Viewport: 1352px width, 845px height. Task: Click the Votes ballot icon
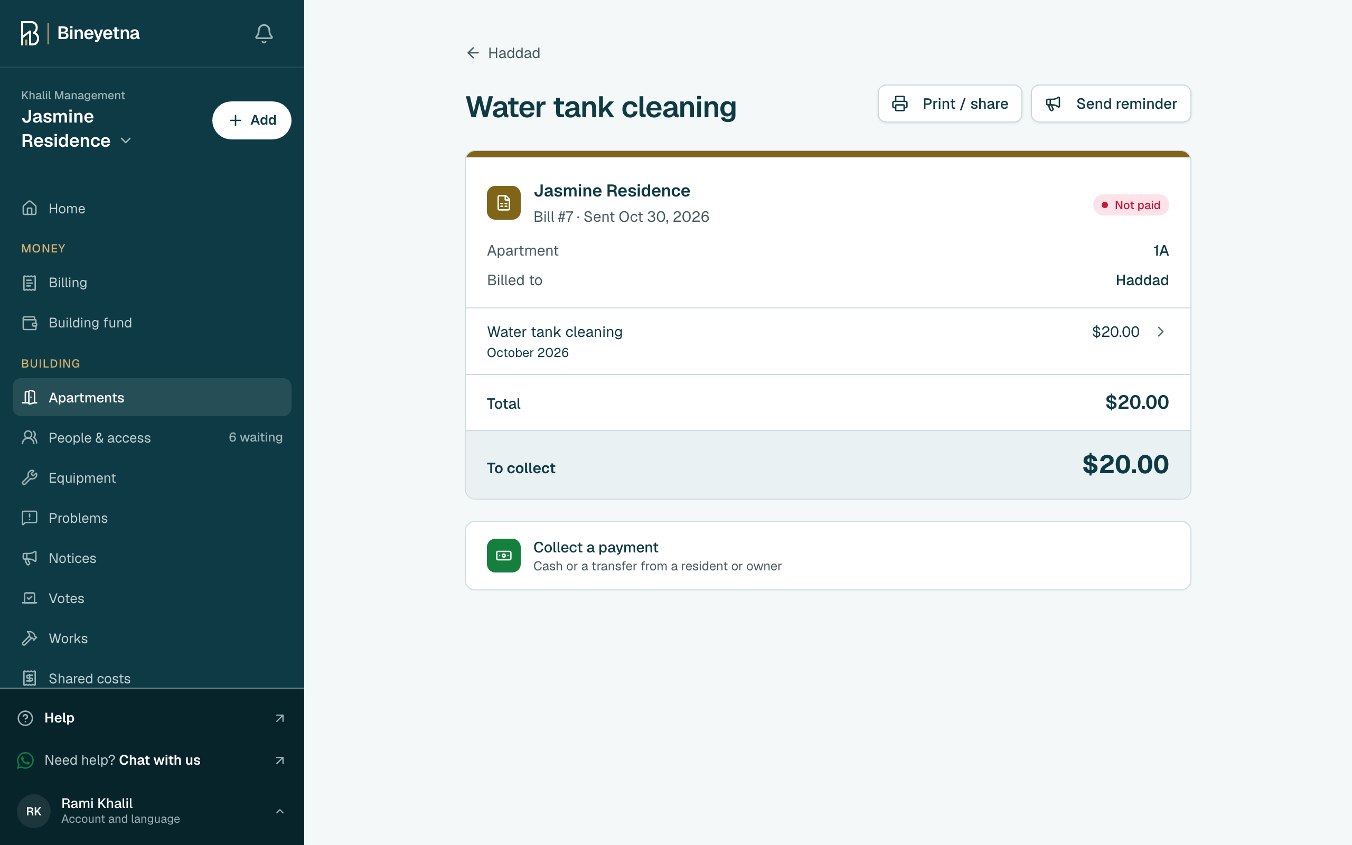[30, 598]
